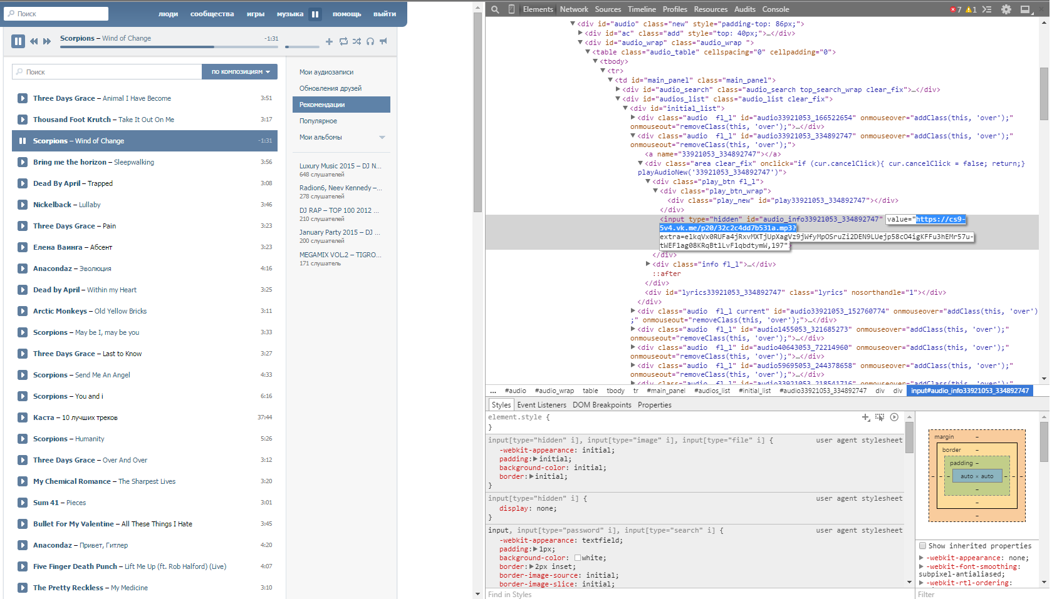Screen dimensions: 1052x599
Task: Check Show inherited properties checkbox
Action: pos(922,546)
